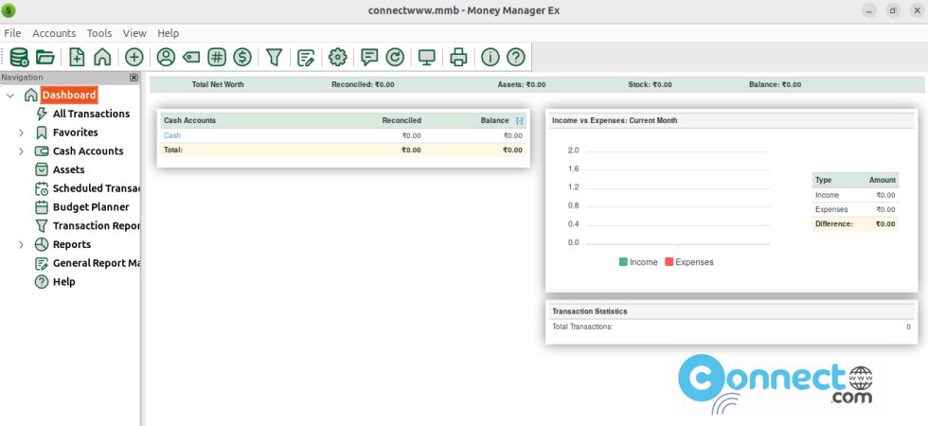The width and height of the screenshot is (928, 426).
Task: Click the new transaction plus icon
Action: [134, 57]
